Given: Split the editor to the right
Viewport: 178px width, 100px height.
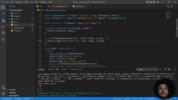Looking at the screenshot, I should tap(171, 6).
